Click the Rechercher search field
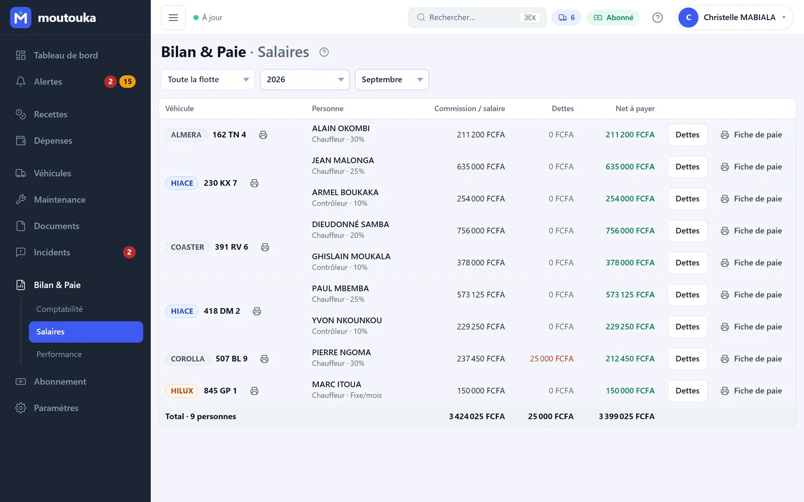The height and width of the screenshot is (502, 804). coord(477,18)
